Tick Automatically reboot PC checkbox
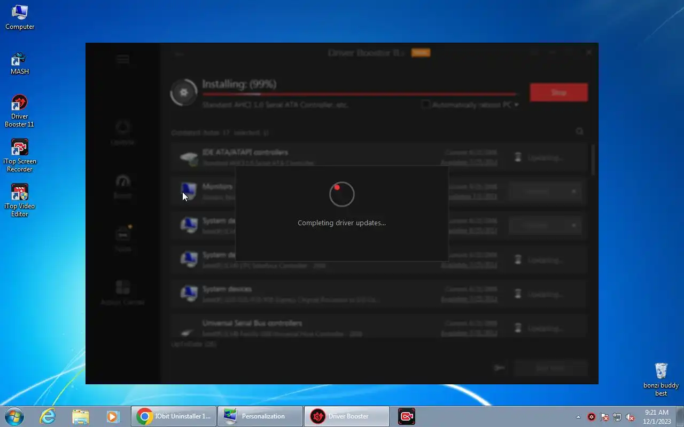The width and height of the screenshot is (684, 427). coord(425,105)
